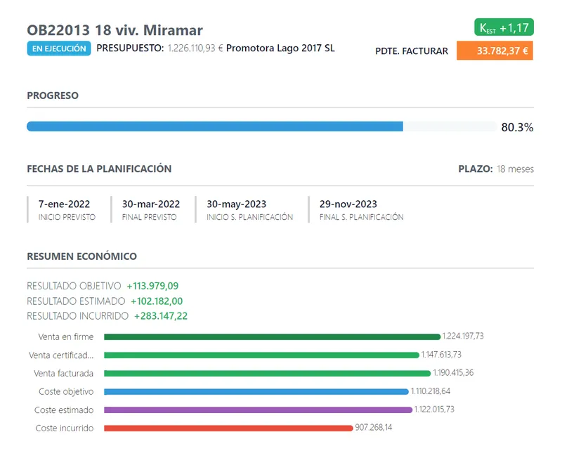Viewport: 562px width, 465px height.
Task: Click the purple Coste estimado bar
Action: point(258,410)
